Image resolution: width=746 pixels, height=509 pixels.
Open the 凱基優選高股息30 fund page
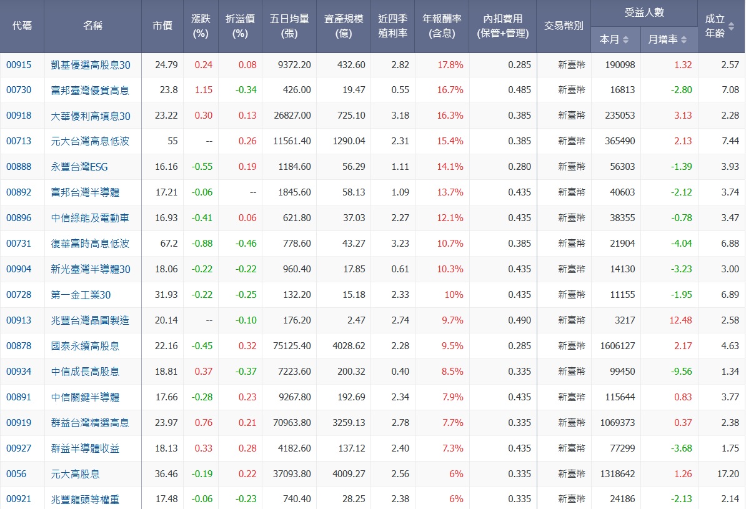click(x=92, y=64)
